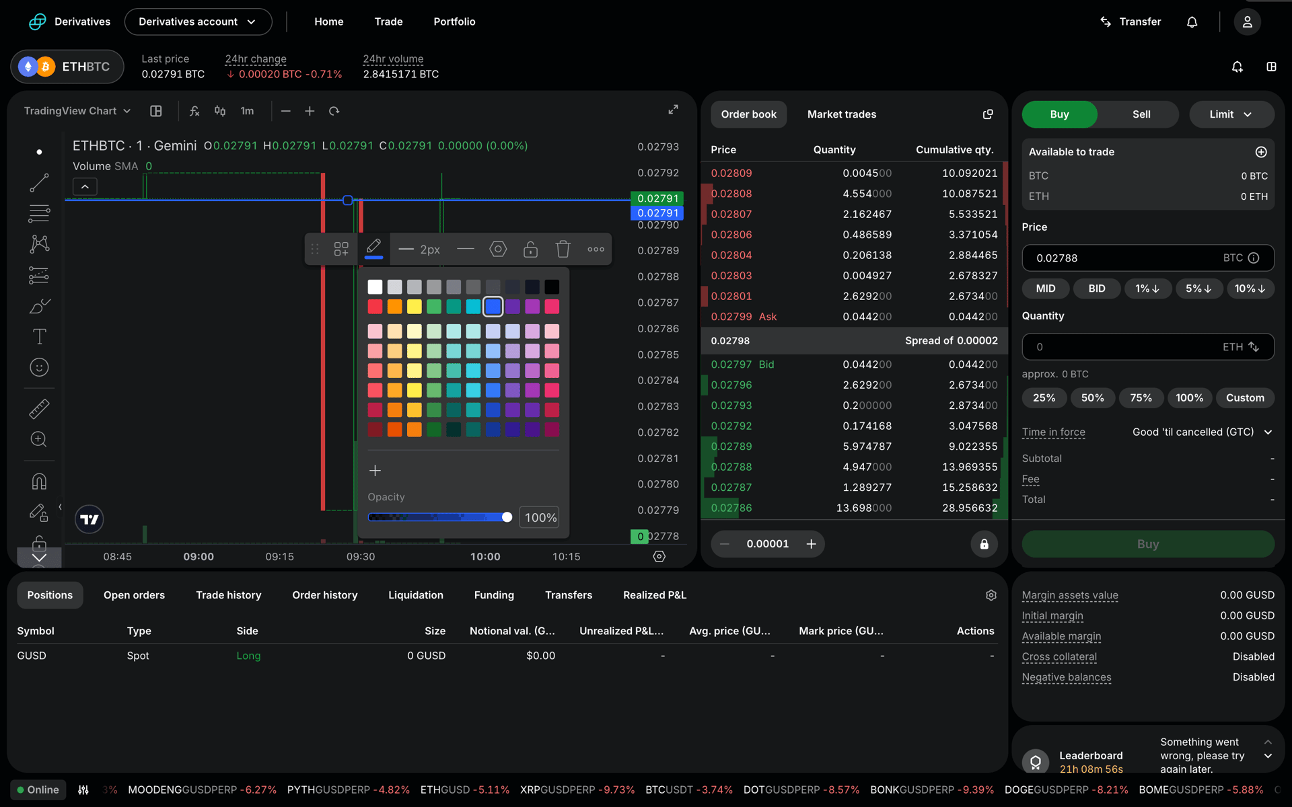
Task: Expand the chart to fullscreen
Action: click(673, 110)
